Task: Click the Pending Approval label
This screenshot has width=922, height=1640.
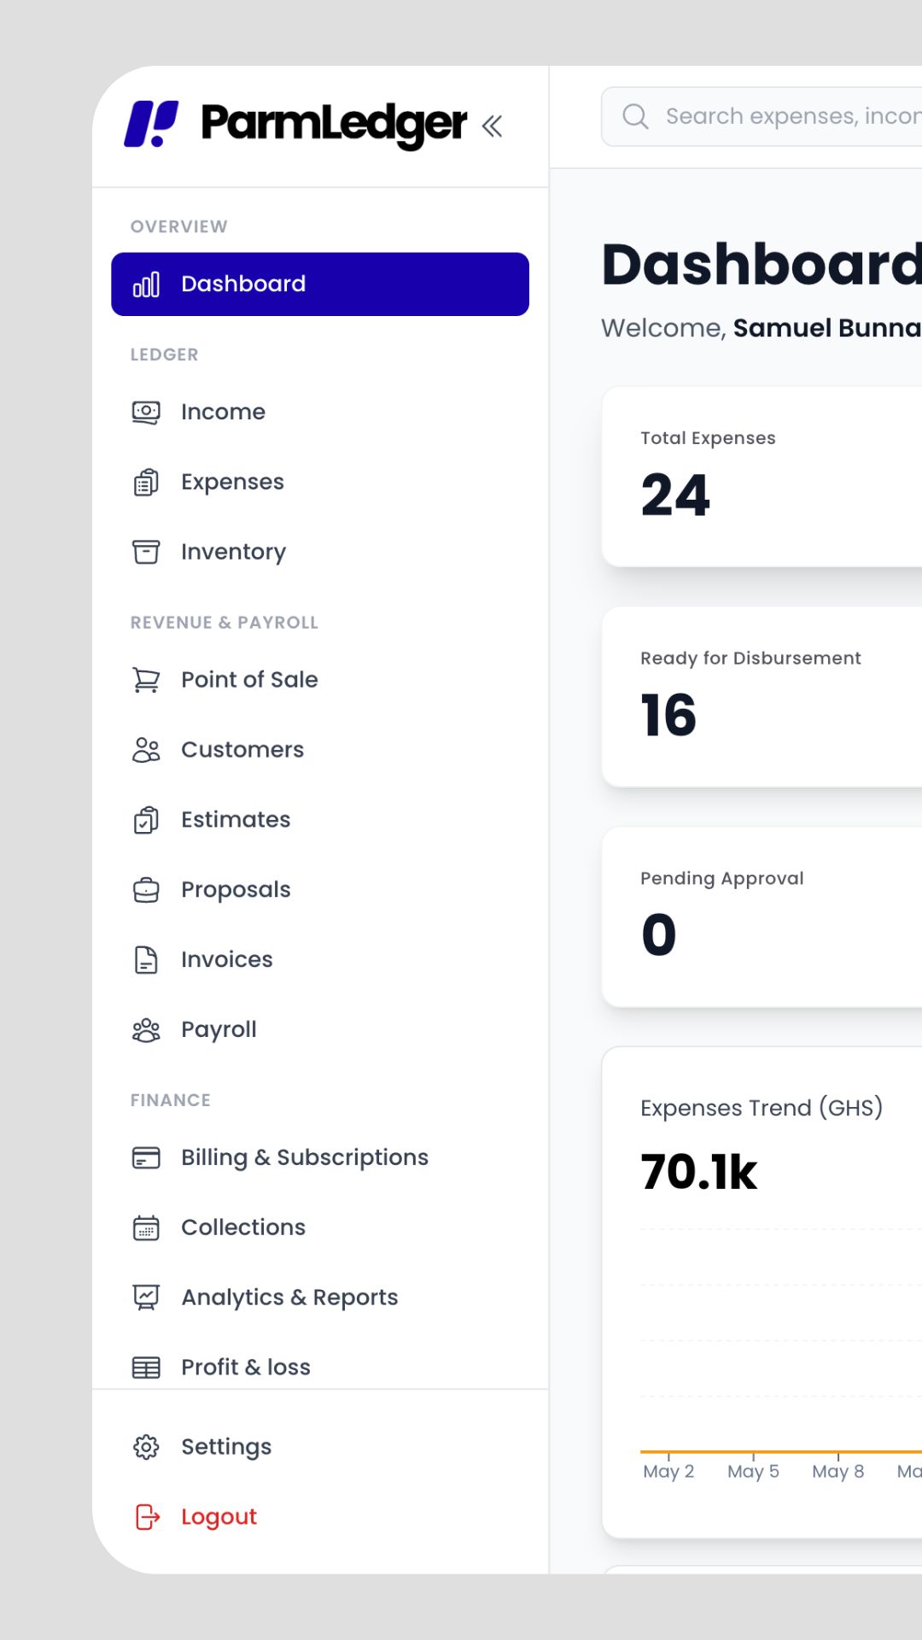Action: [722, 879]
